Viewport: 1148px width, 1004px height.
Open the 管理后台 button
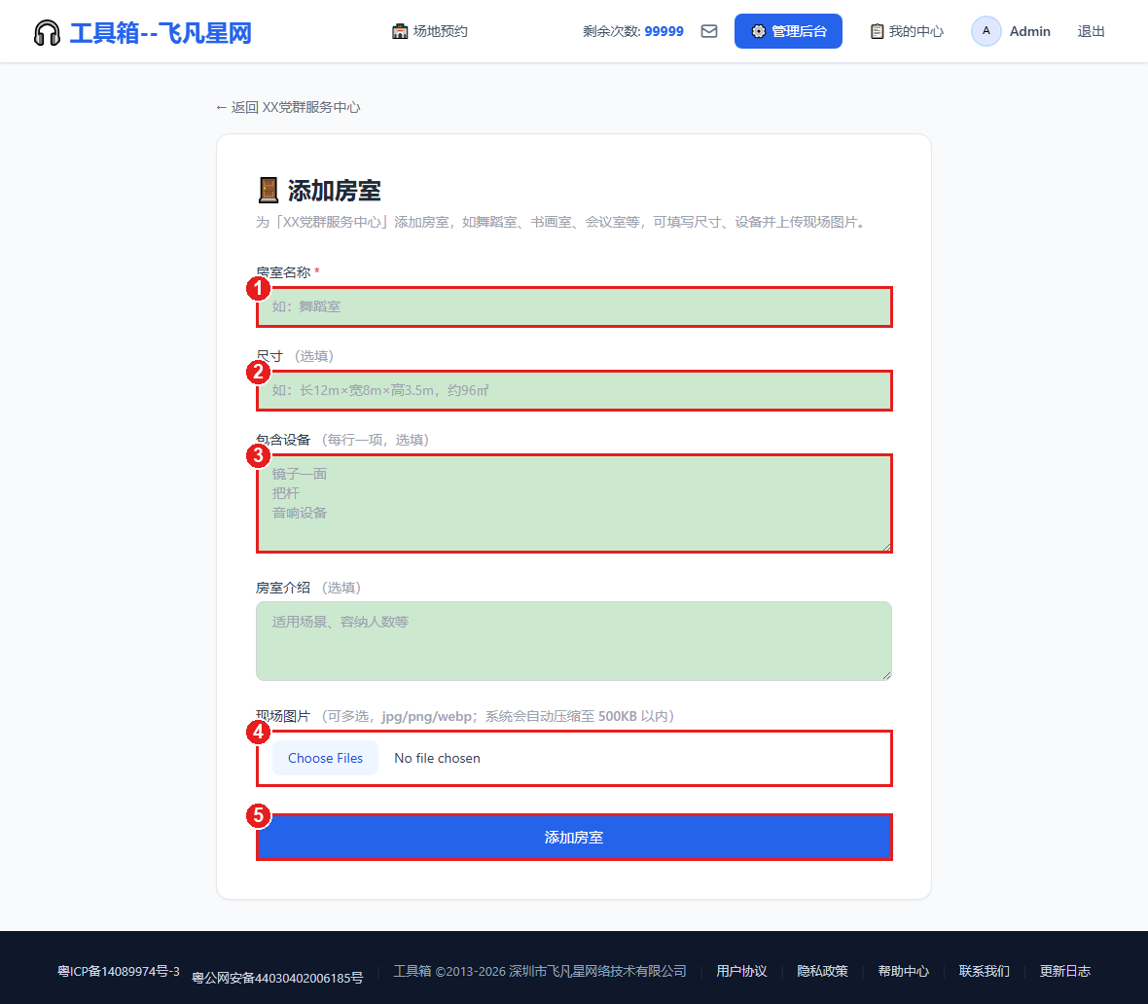tap(788, 31)
